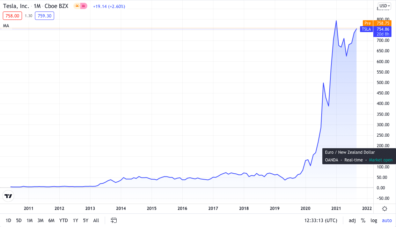The height and width of the screenshot is (227, 396).
Task: Click the Cboe BZX exchange label
Action: 56,6
